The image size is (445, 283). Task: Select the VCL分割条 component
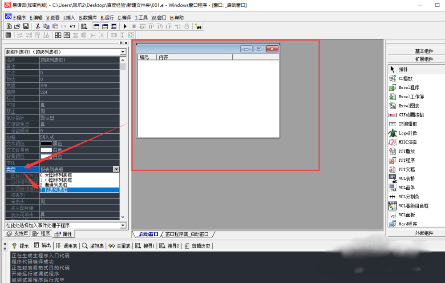[409, 196]
